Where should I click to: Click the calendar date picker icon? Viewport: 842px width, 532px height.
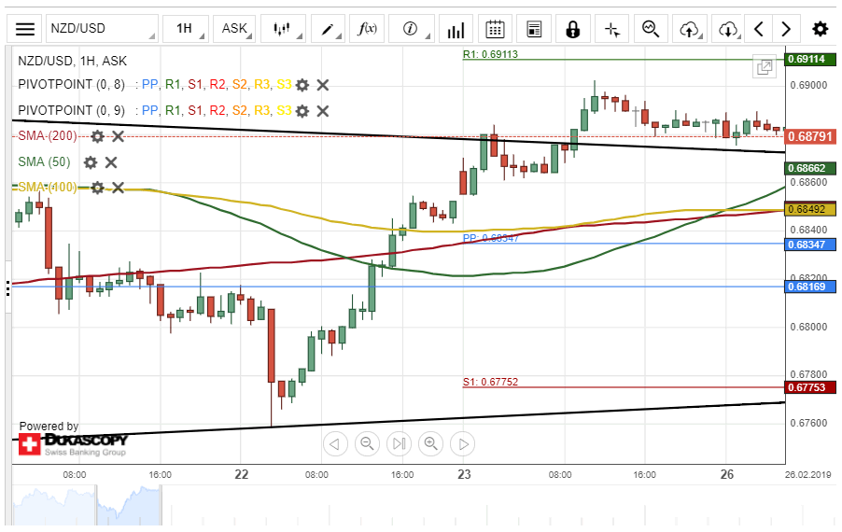click(x=496, y=29)
